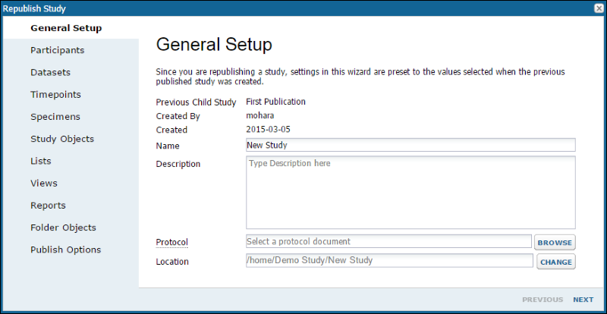Go to the Participants step

point(58,50)
